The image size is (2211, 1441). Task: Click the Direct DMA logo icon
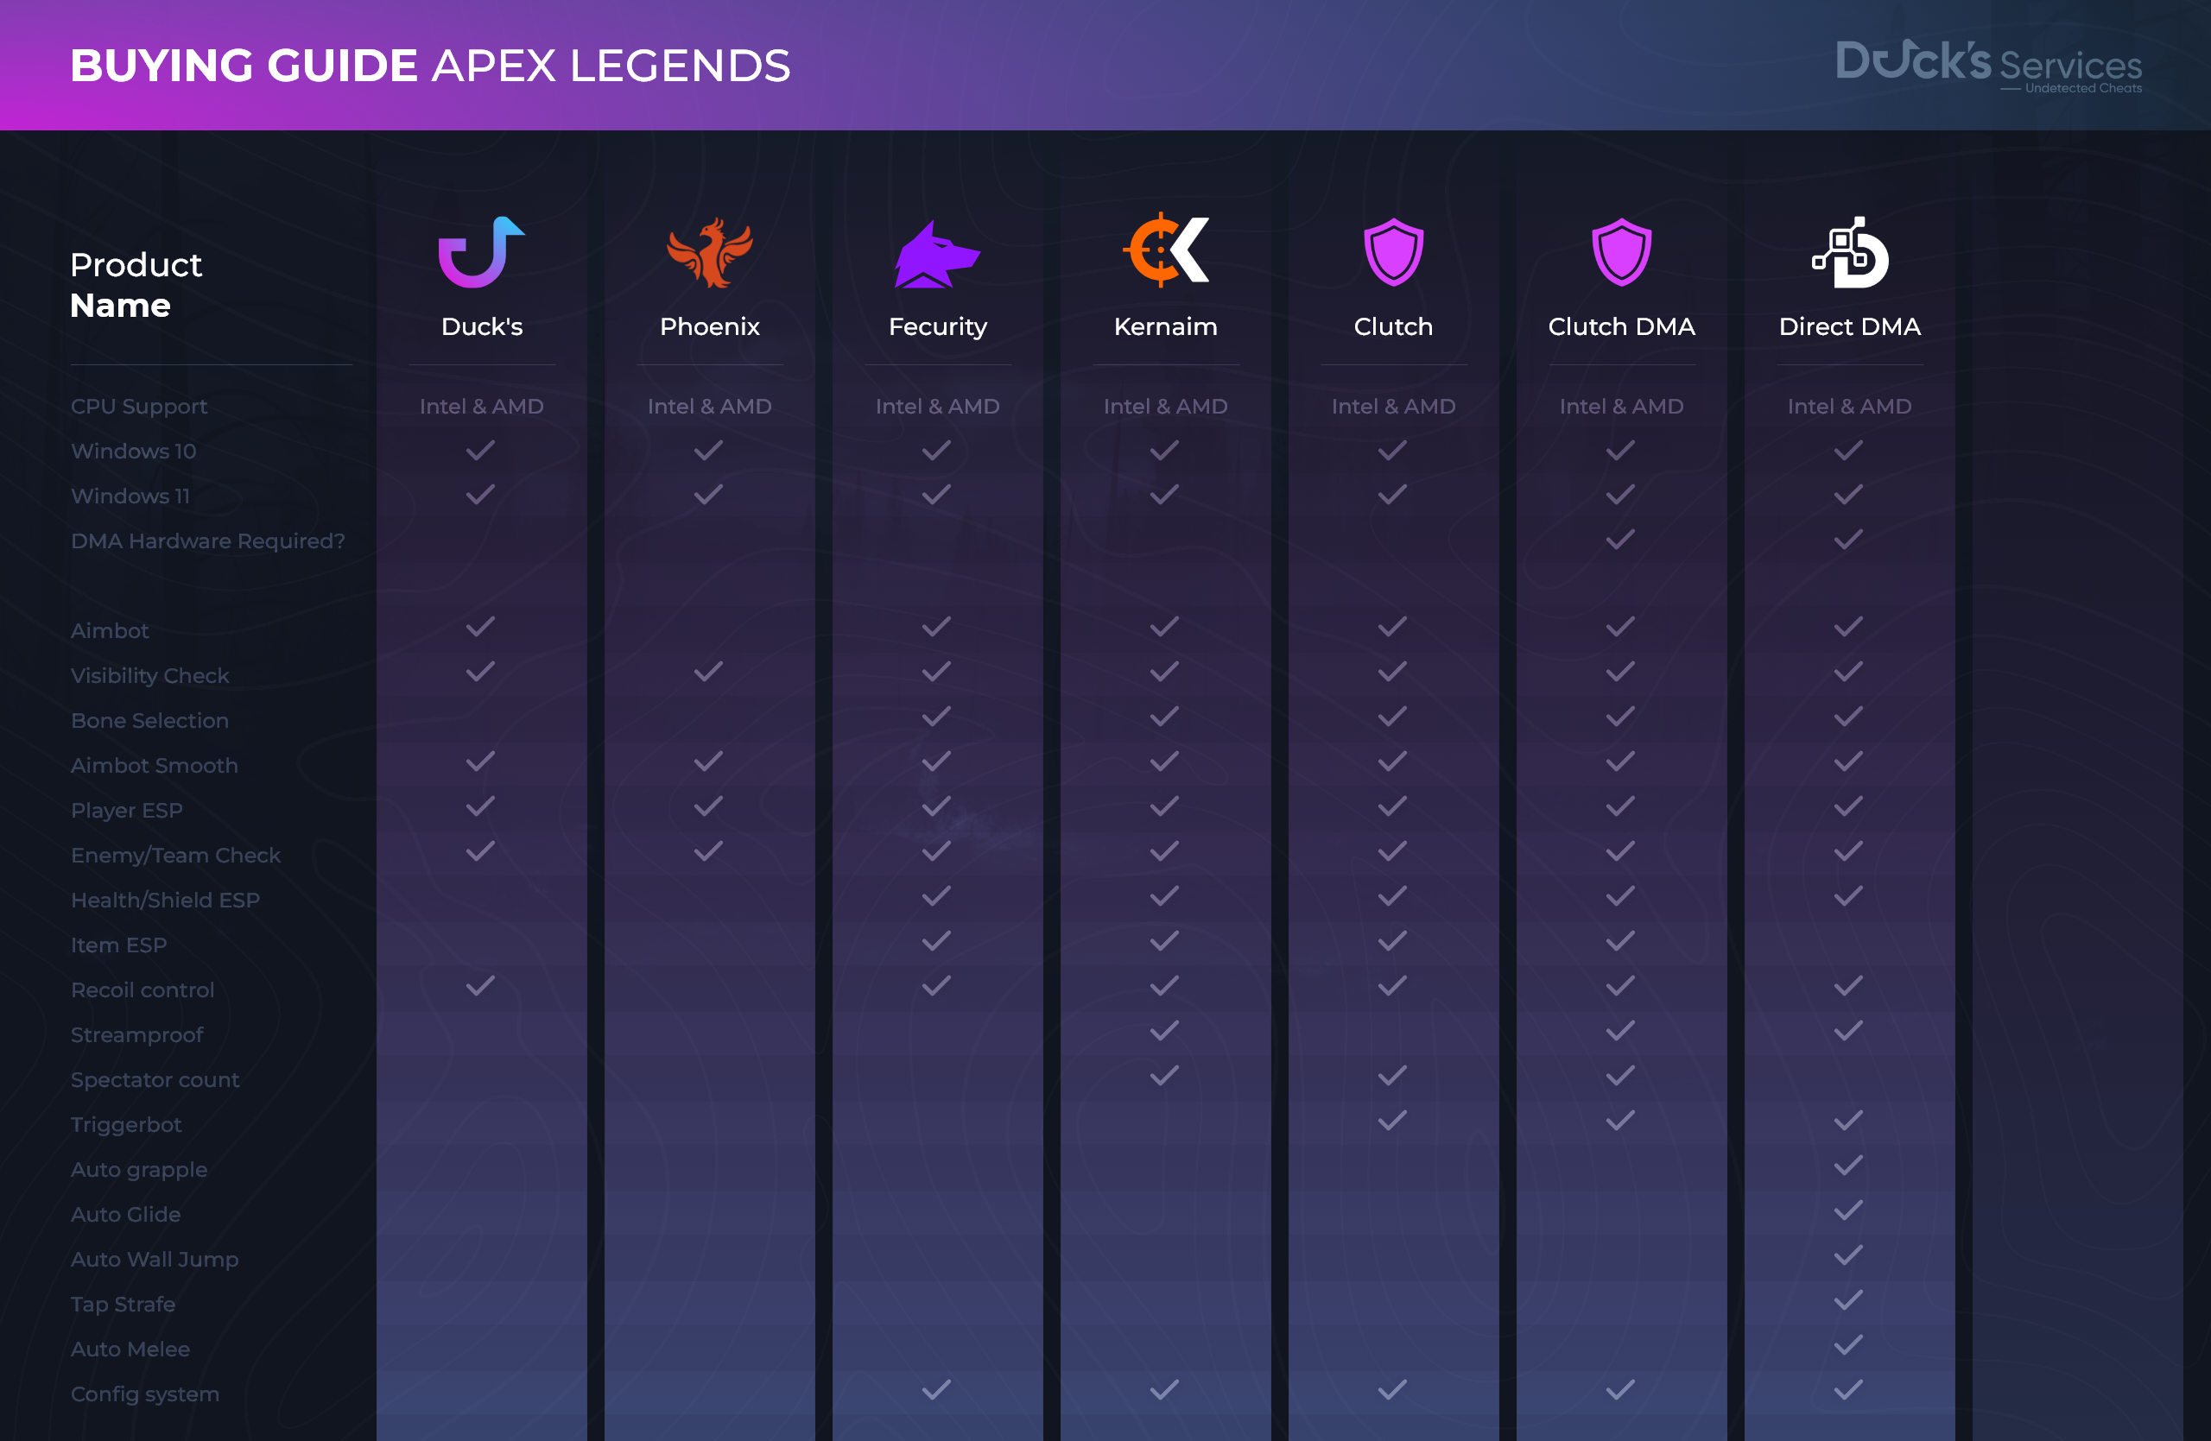point(1850,253)
